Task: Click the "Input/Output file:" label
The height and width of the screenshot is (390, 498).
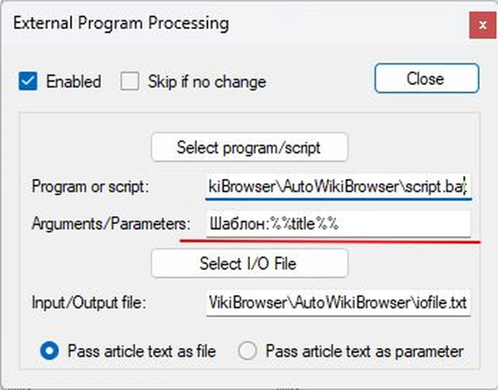Action: [x=88, y=303]
